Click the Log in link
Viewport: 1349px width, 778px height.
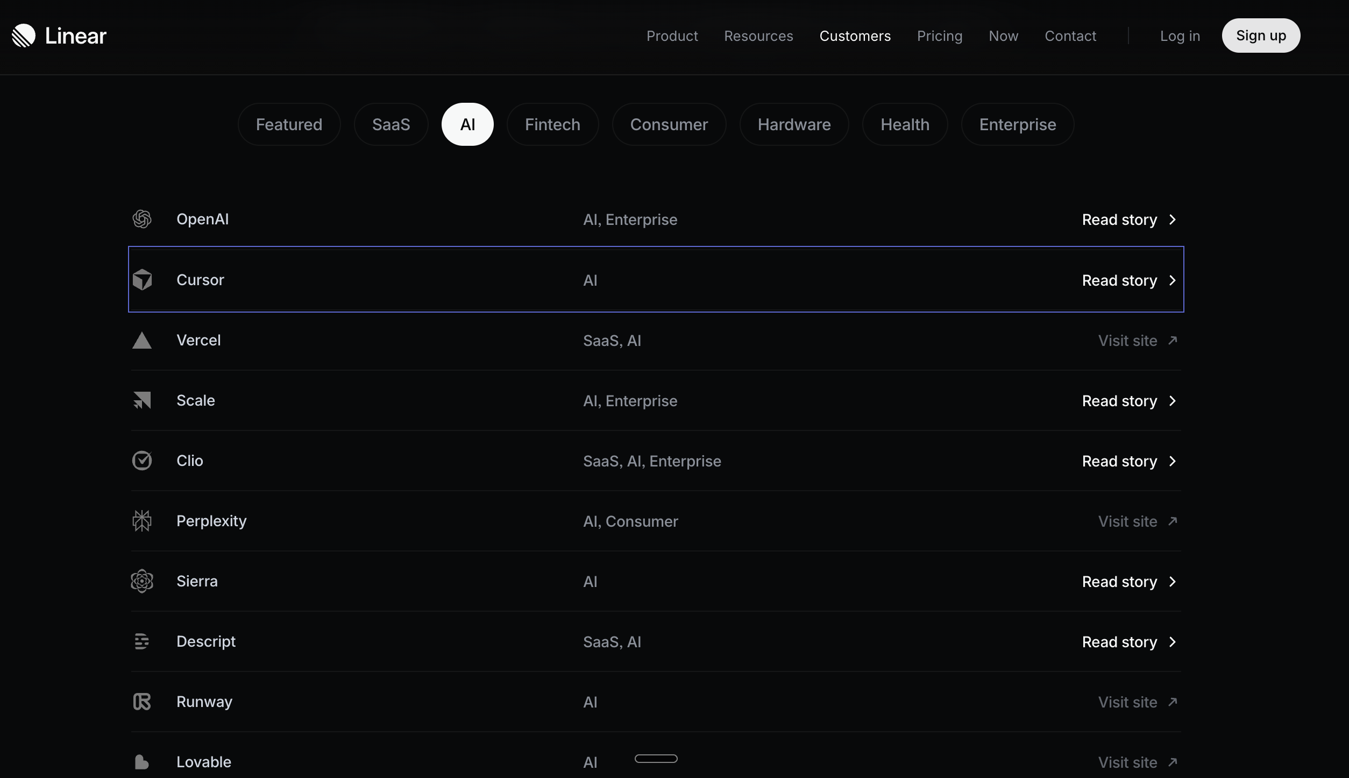1180,36
